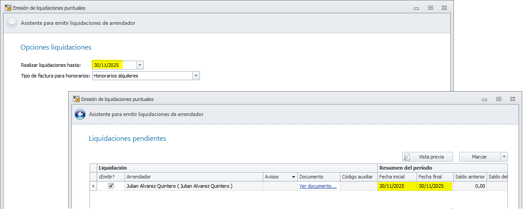Expand the 'Tipo de factura para honorarios' dropdown
The height and width of the screenshot is (209, 523).
[x=196, y=76]
